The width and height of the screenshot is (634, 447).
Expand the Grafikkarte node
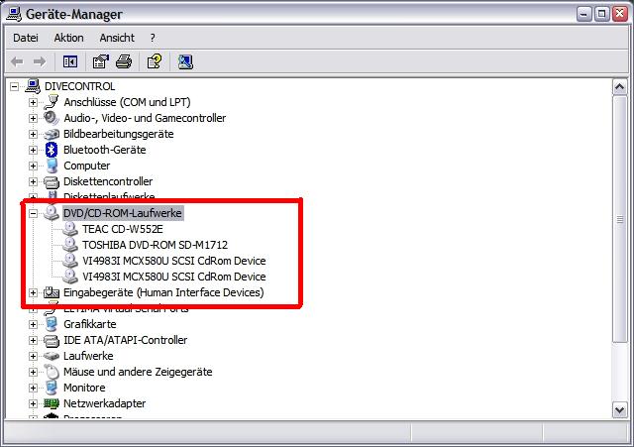pyautogui.click(x=33, y=324)
